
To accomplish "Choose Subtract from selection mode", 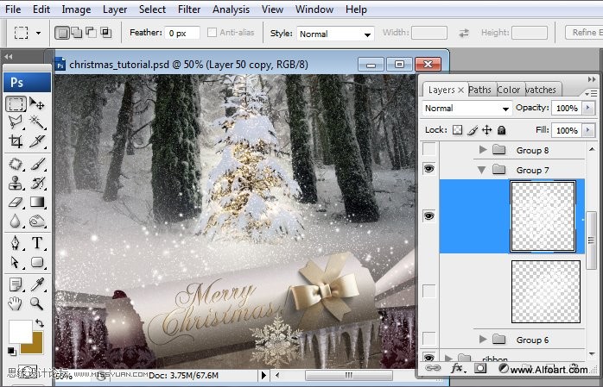I will (92, 33).
